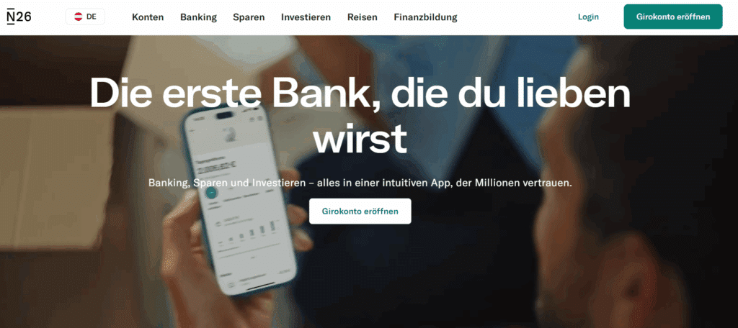
Task: Click the N26 logo
Action: 19,17
